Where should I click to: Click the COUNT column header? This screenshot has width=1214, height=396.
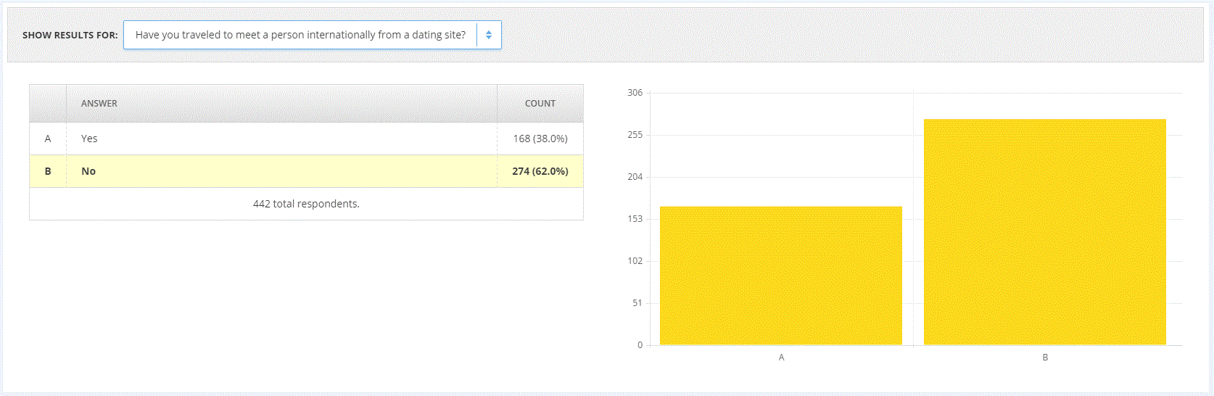point(540,104)
